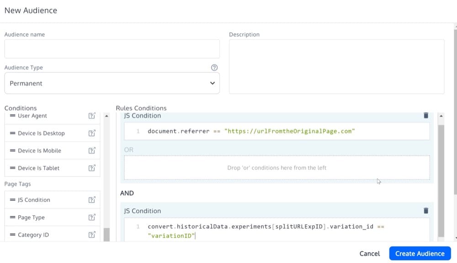
Task: Delete the second JS Condition rule
Action: point(426,210)
